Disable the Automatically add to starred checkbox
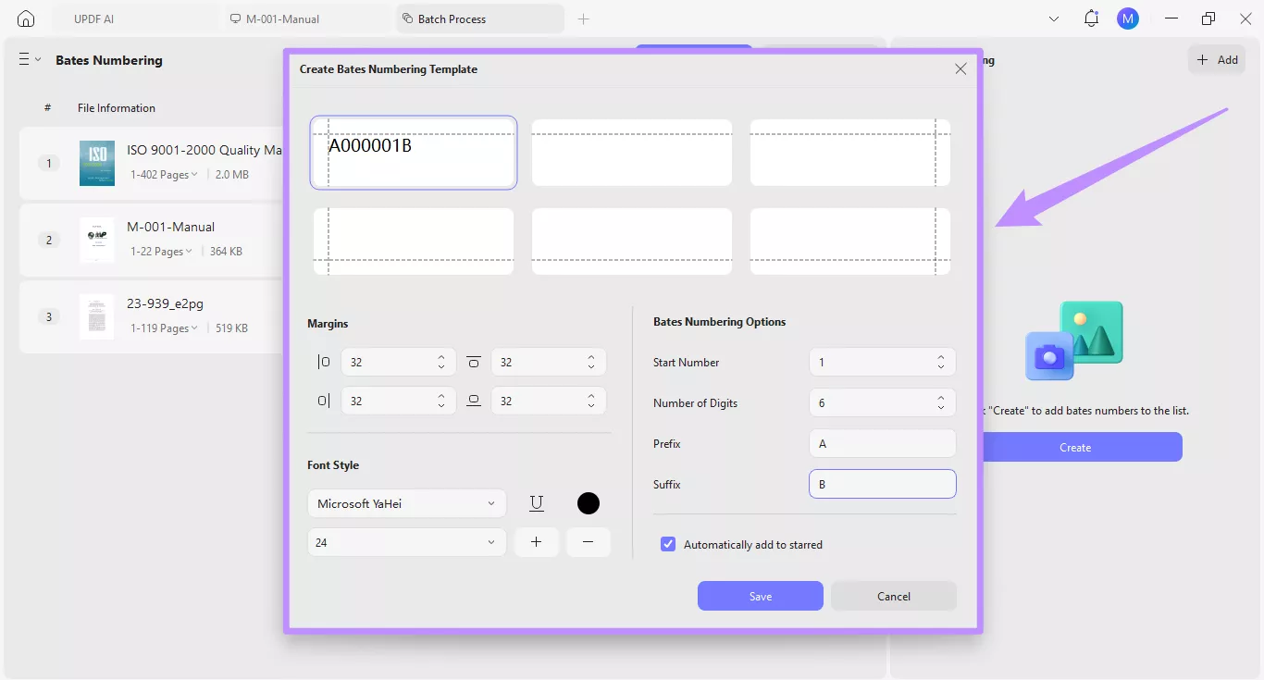 (x=668, y=544)
